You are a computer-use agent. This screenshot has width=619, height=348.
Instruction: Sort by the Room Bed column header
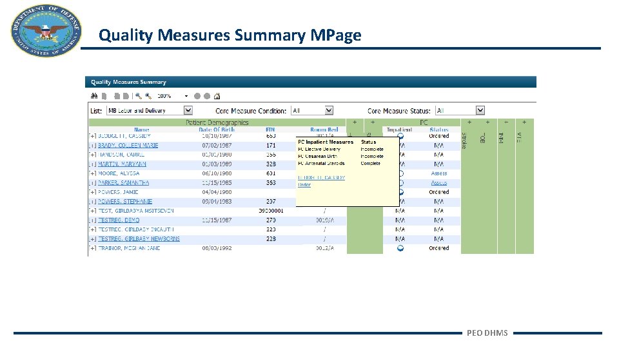tap(324, 130)
